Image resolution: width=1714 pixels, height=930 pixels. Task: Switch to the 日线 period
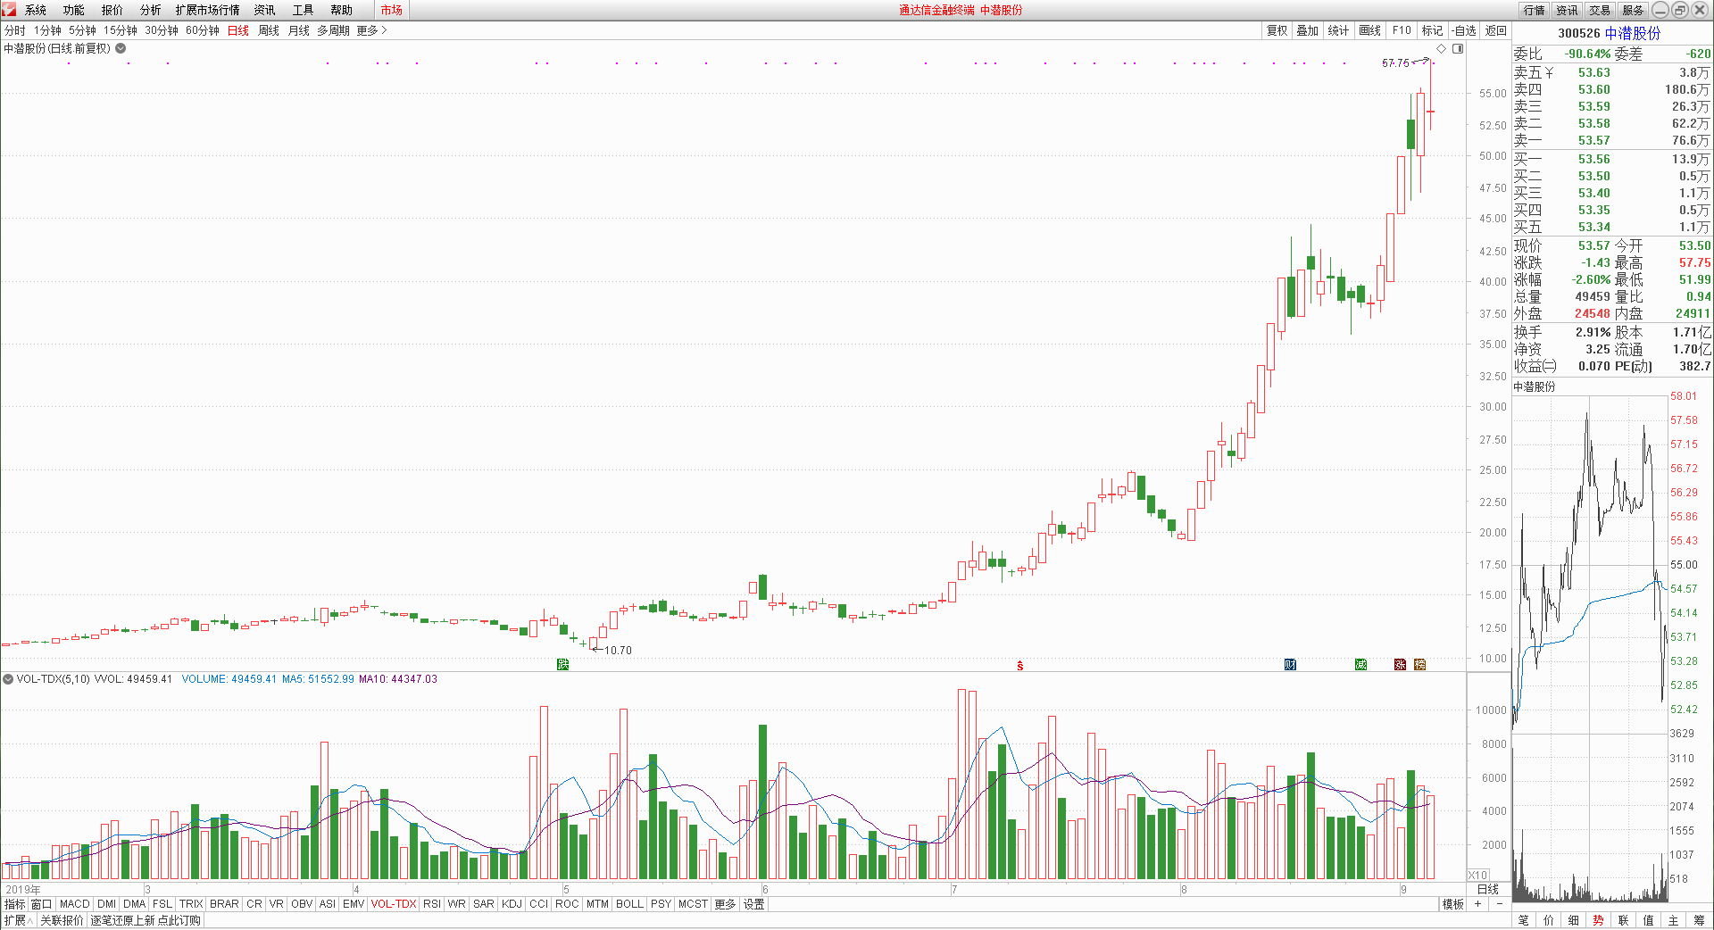[238, 30]
